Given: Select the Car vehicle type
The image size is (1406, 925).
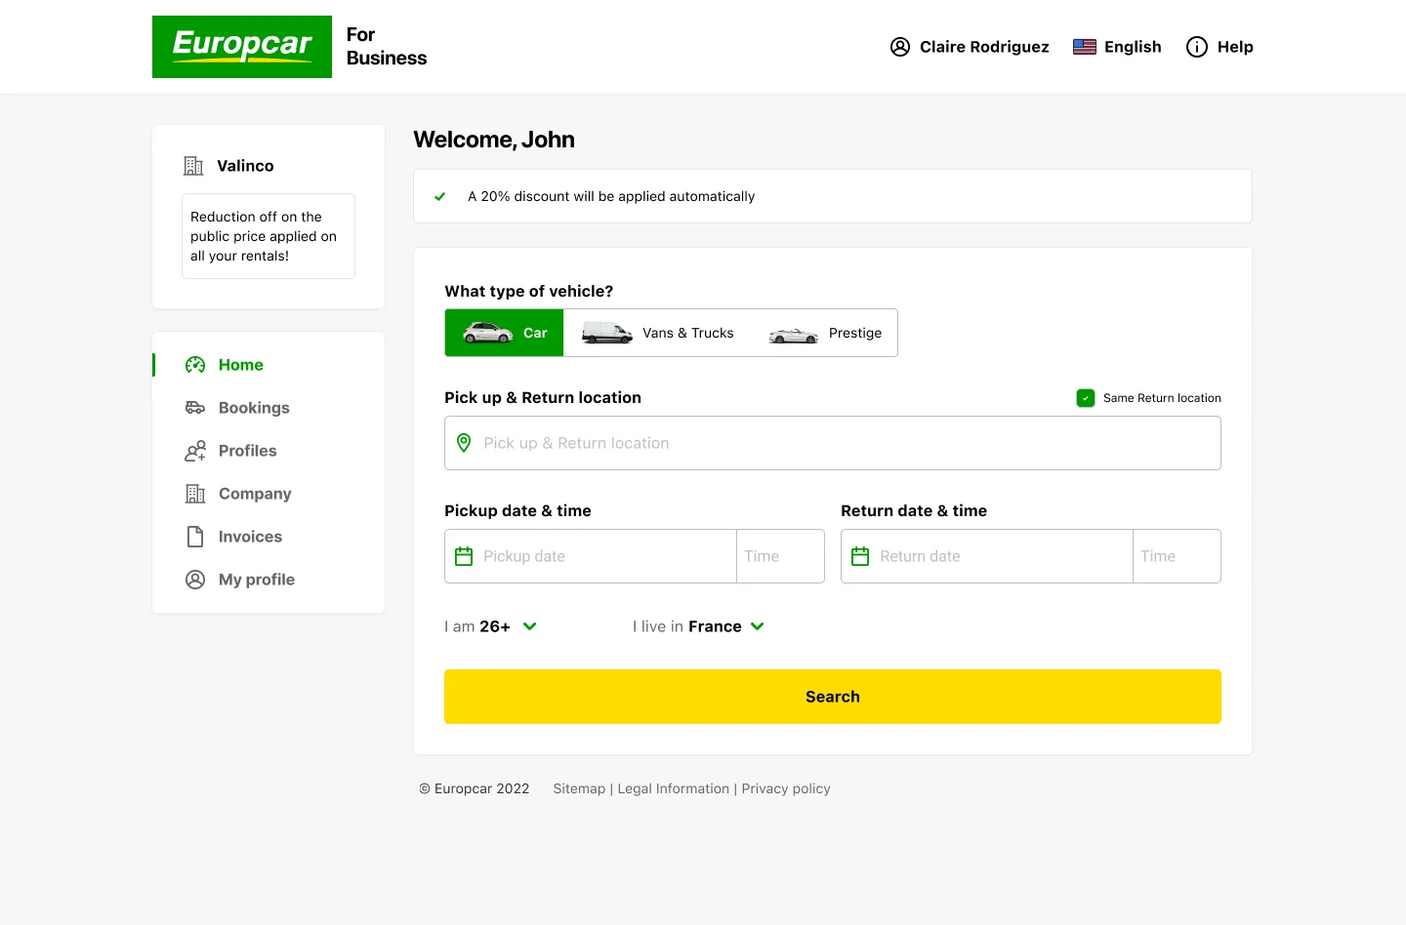Looking at the screenshot, I should pyautogui.click(x=504, y=333).
